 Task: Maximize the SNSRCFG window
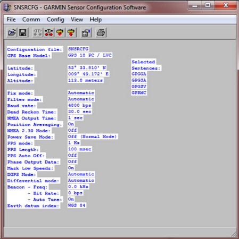pyautogui.click(x=208, y=5)
